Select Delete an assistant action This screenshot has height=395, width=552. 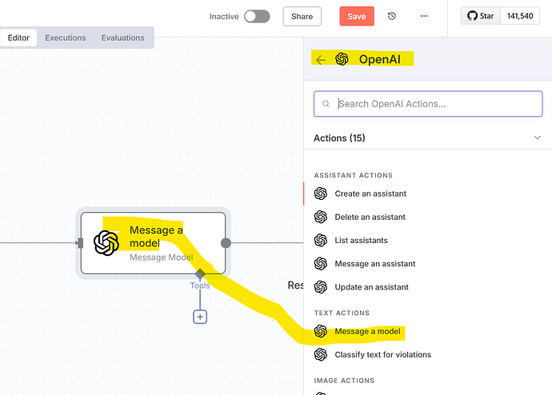click(x=370, y=217)
